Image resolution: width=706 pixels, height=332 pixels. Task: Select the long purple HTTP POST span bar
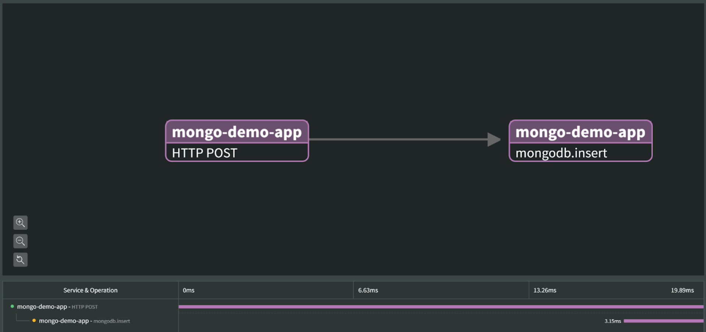441,307
